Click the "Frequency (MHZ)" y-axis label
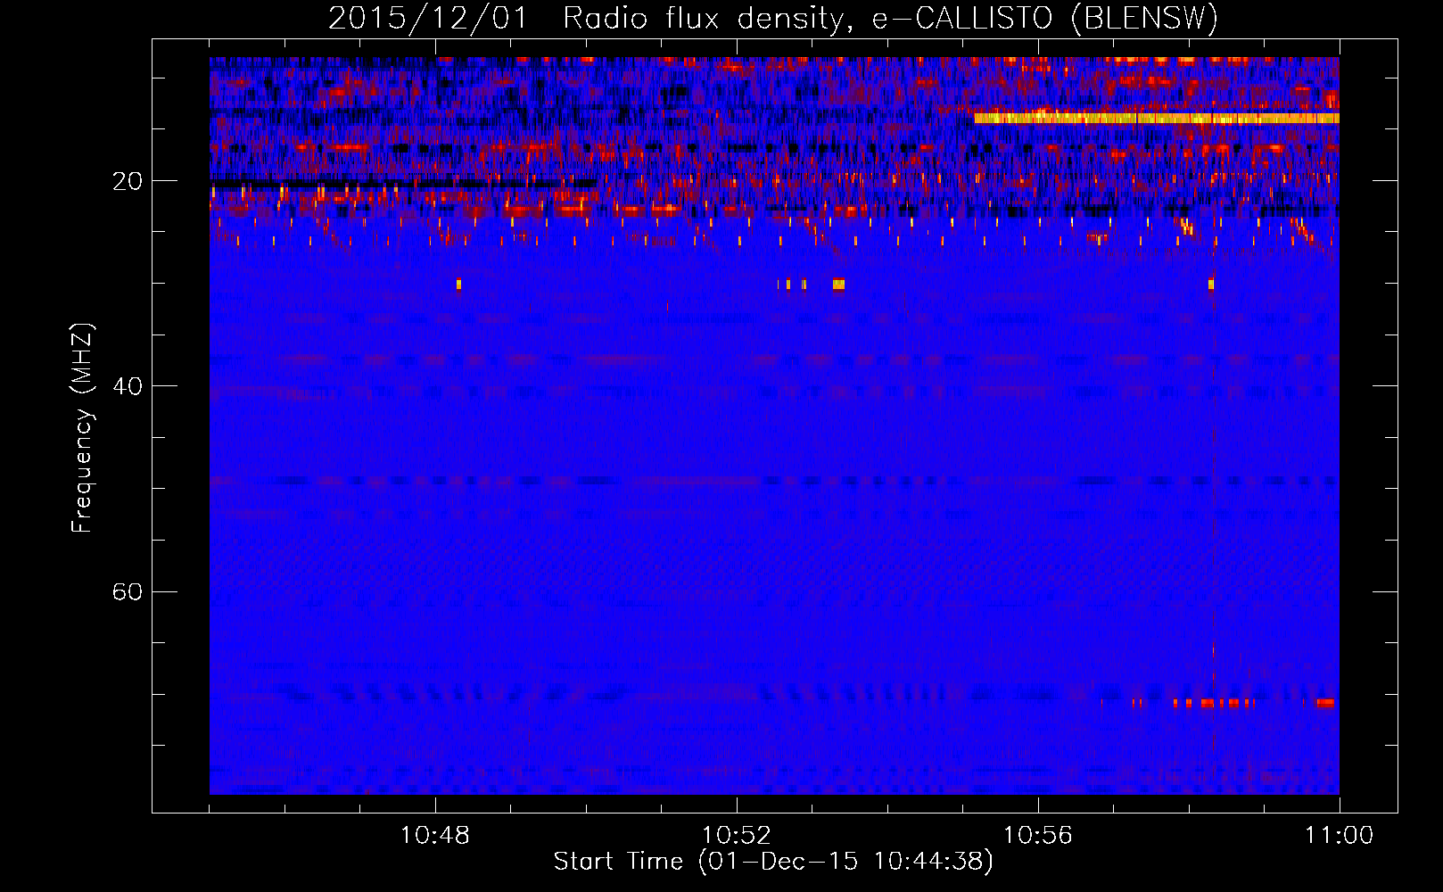The width and height of the screenshot is (1443, 892). 82,428
